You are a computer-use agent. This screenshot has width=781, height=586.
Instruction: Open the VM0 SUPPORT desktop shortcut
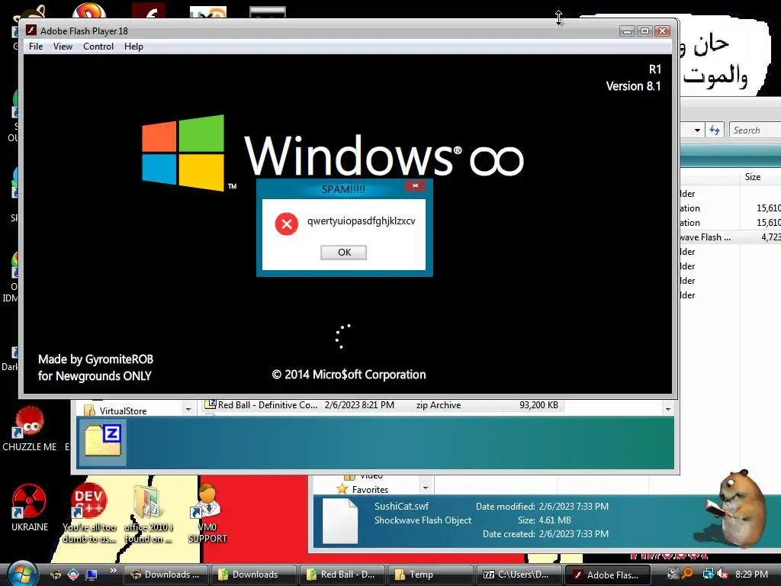[207, 512]
